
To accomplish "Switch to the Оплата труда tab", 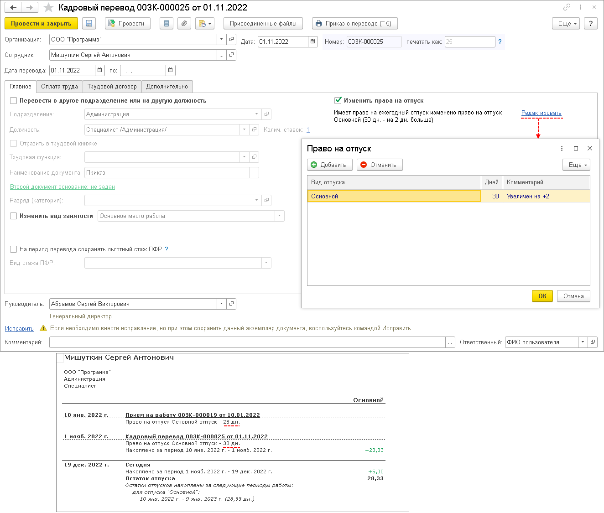I will pos(59,86).
